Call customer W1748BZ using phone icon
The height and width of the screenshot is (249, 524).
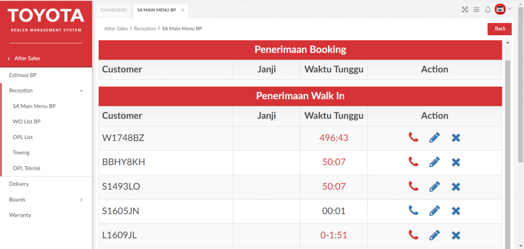click(413, 137)
